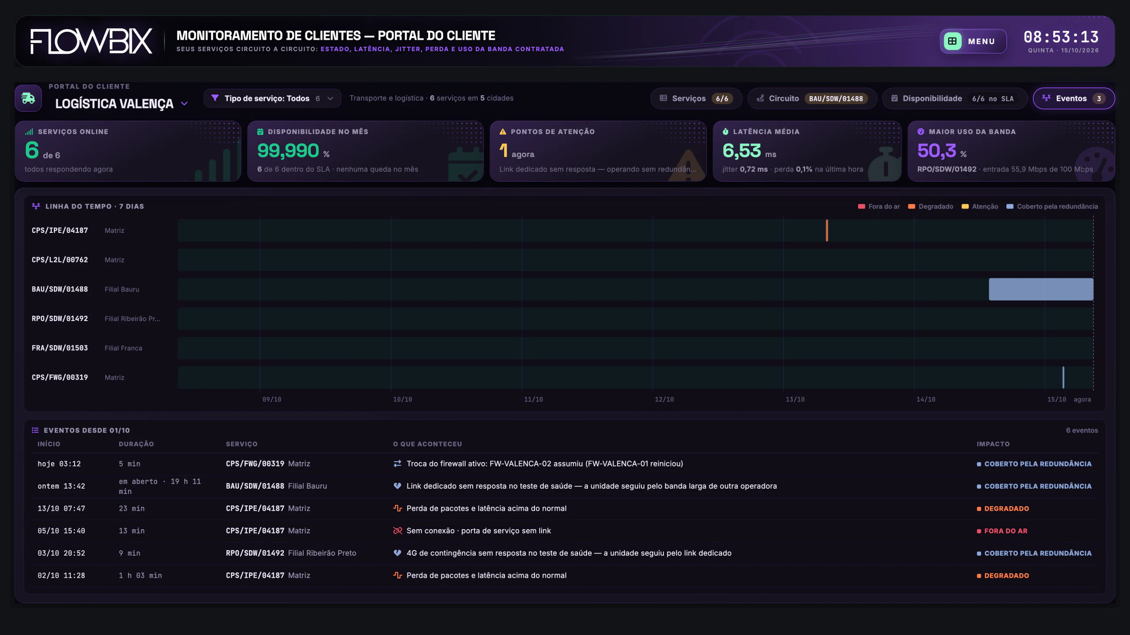Click the pulse icon in the 02/10 11:28 event

397,575
